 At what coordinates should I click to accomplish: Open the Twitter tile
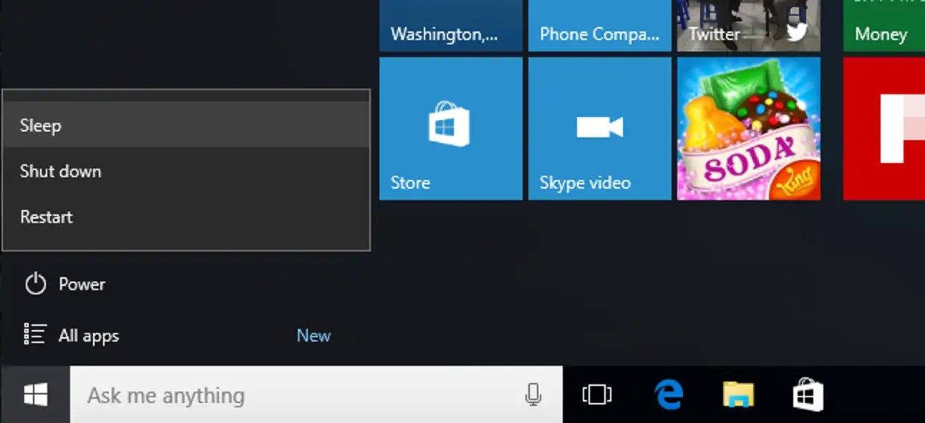click(x=748, y=26)
